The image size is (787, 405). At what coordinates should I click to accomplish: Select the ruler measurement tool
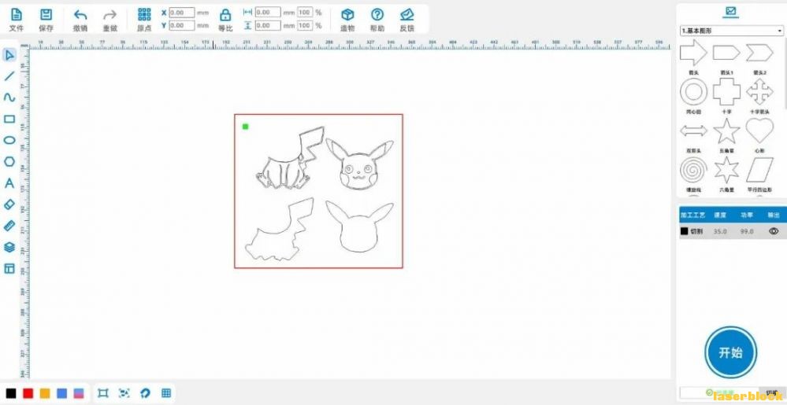click(9, 226)
